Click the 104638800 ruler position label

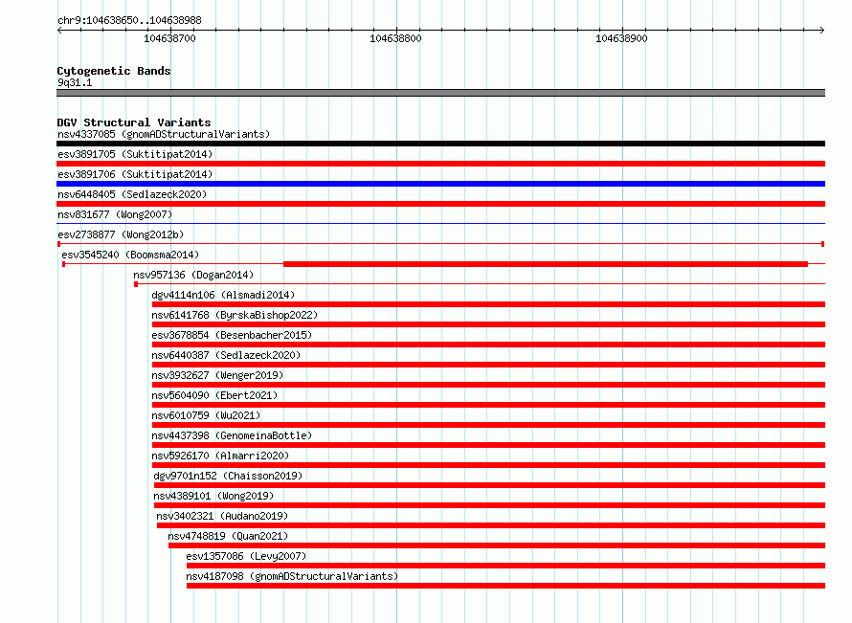pyautogui.click(x=395, y=38)
